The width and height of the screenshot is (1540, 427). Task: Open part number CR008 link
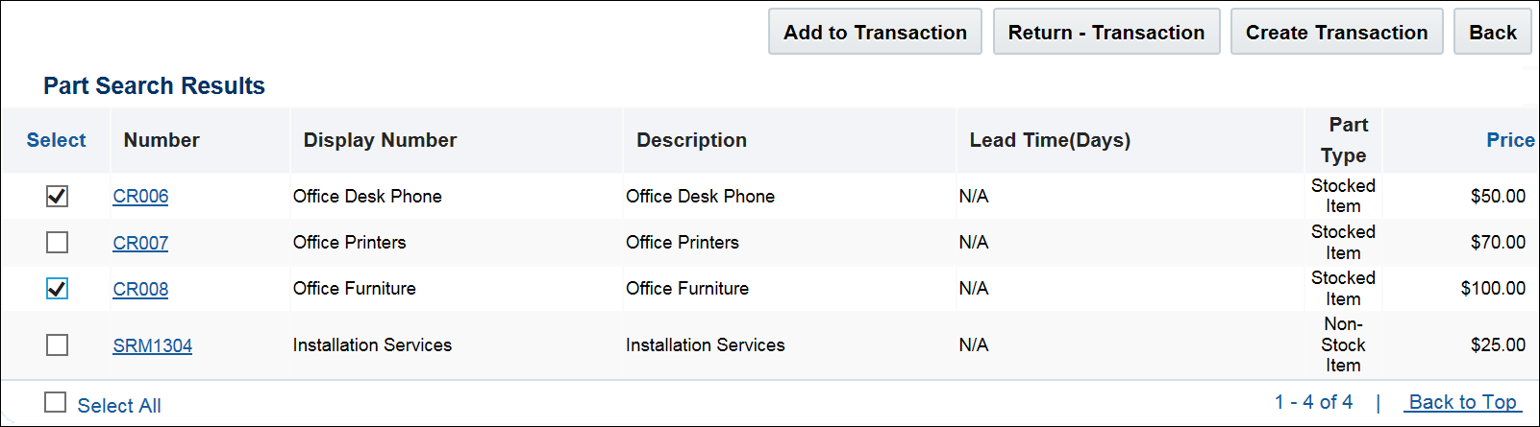point(140,289)
